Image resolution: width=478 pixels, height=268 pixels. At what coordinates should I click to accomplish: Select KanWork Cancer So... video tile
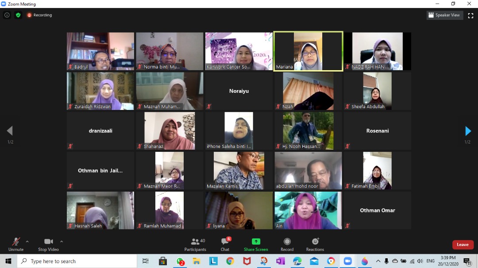tap(239, 51)
